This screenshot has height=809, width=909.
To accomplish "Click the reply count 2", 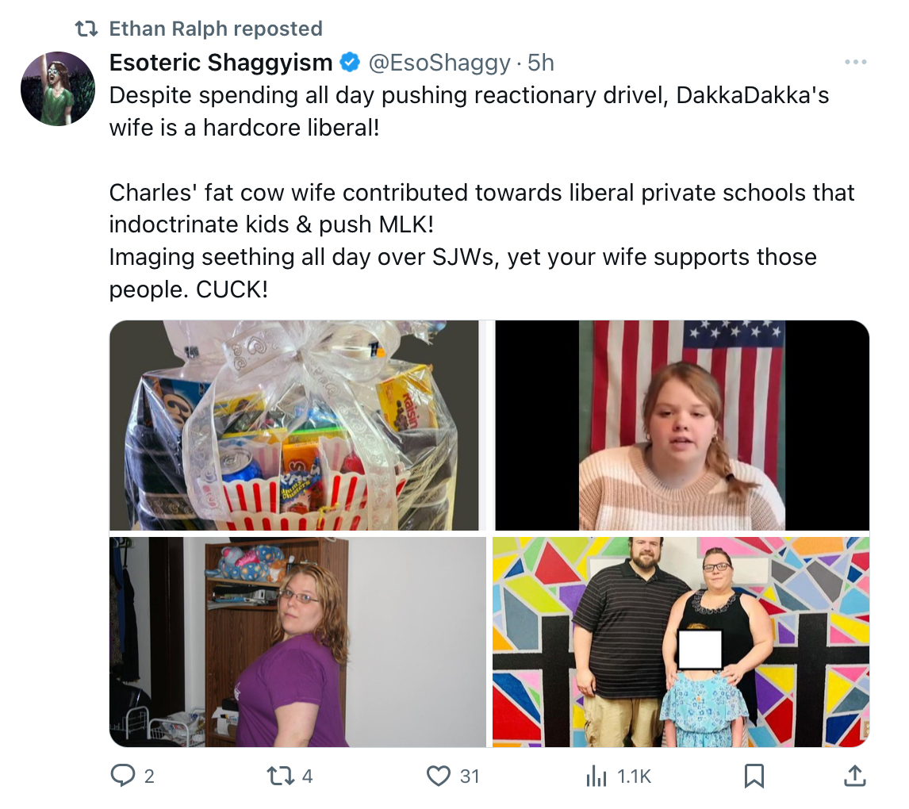I will (149, 776).
